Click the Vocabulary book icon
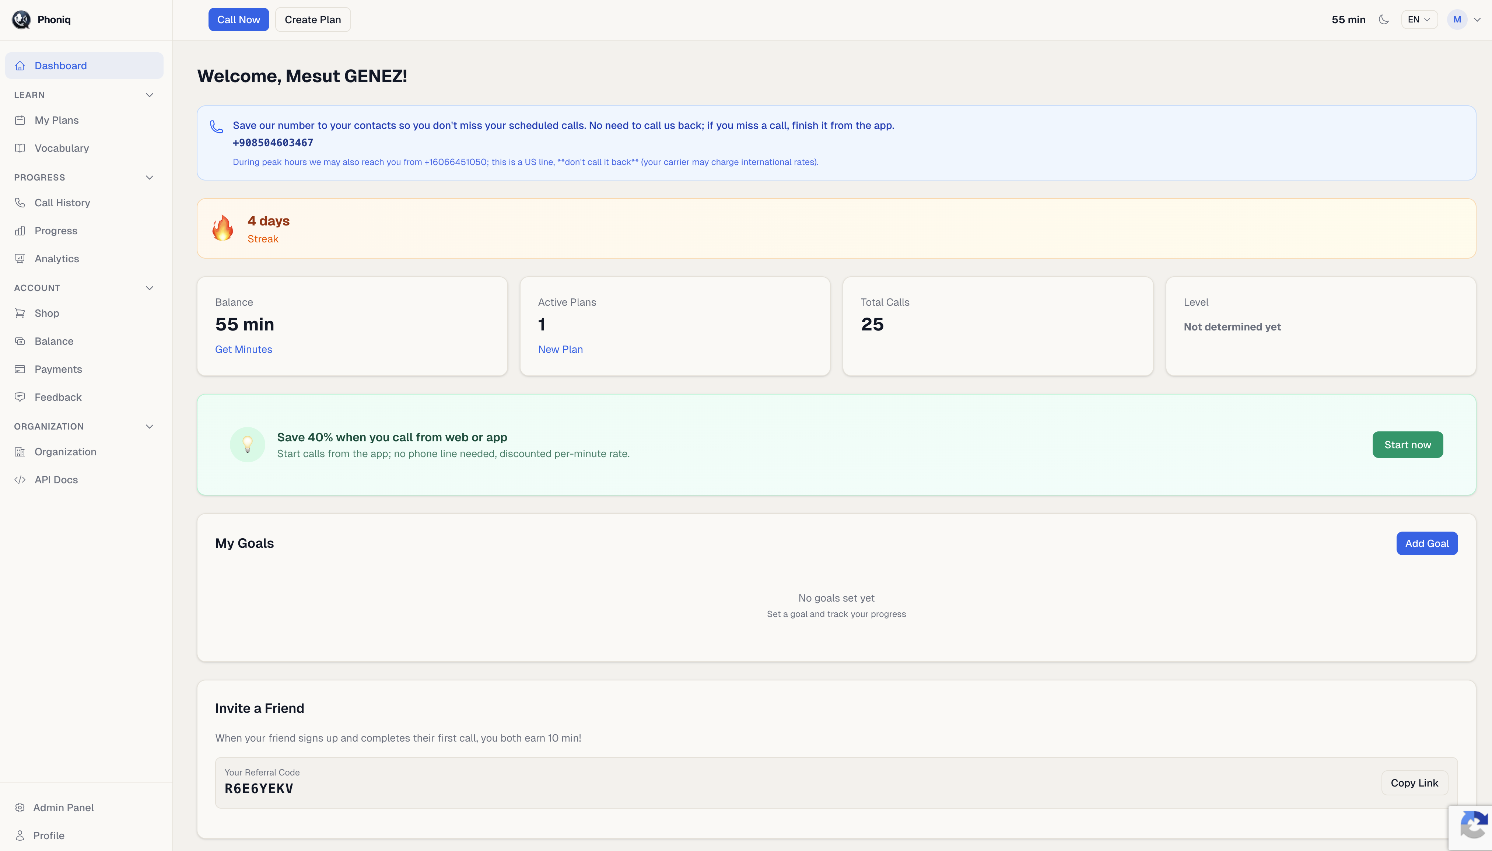Viewport: 1492px width, 851px height. 20,148
